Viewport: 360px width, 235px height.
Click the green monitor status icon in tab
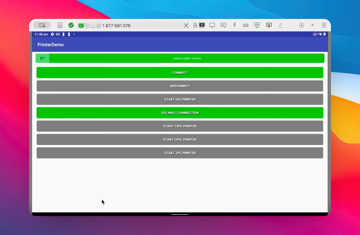pos(81,26)
